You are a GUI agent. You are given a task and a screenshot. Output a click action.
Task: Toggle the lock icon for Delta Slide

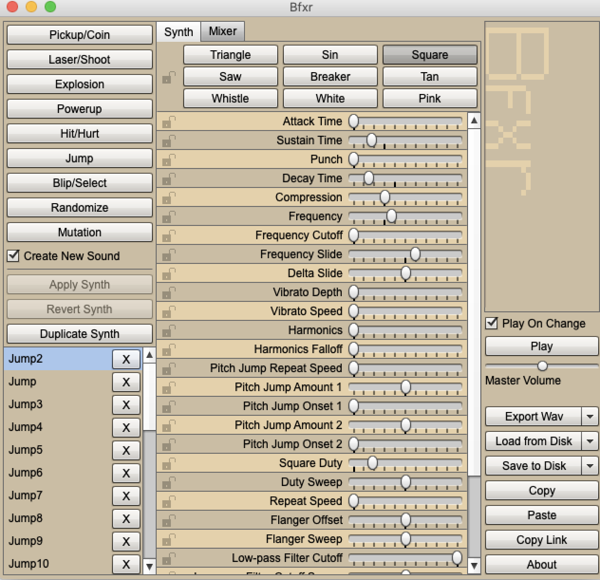(x=168, y=274)
